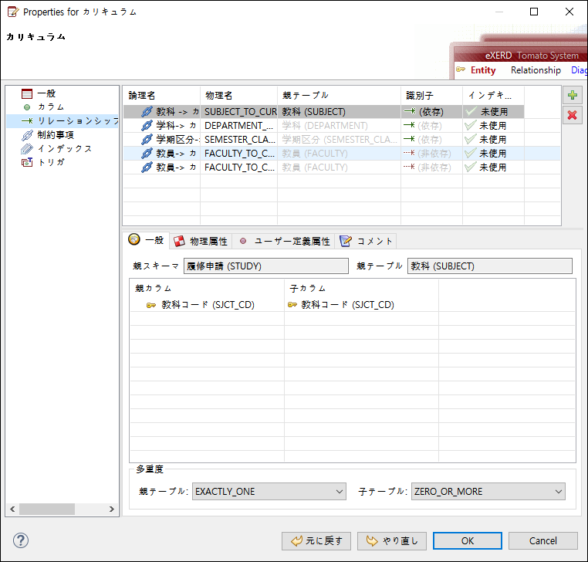Switch to the 物理属性 tab

[201, 241]
